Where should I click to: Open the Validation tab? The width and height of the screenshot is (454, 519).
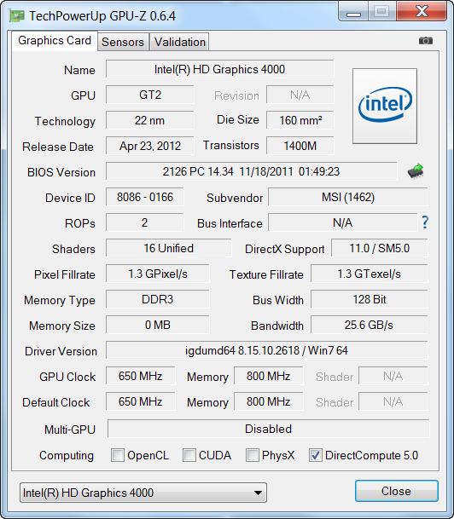click(179, 42)
